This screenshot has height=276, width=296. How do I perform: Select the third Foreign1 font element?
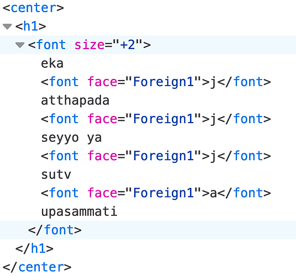click(156, 156)
